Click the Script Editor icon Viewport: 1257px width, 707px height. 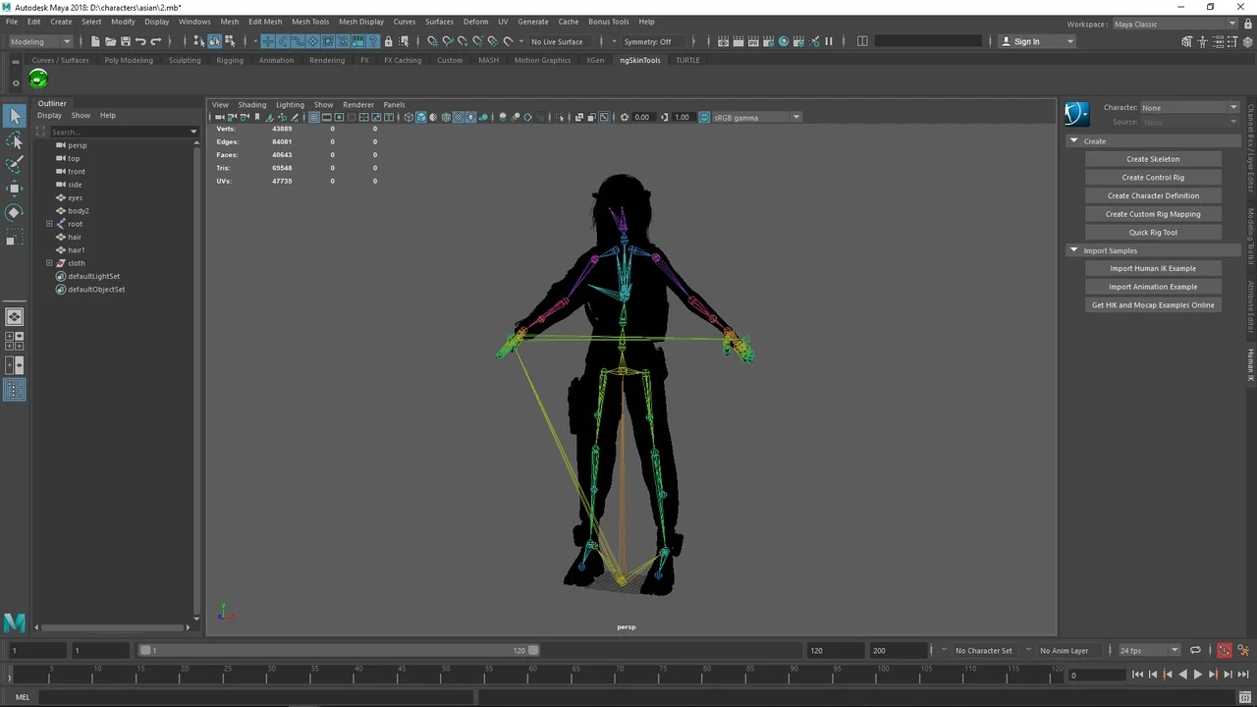(1244, 697)
